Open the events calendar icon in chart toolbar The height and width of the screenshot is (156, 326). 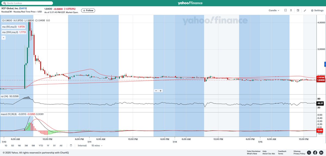[298, 10]
